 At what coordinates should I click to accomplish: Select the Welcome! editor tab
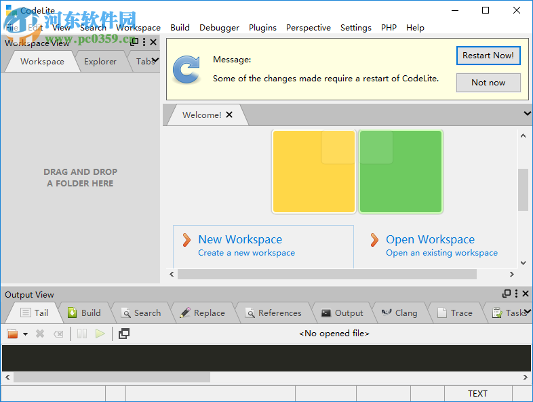click(x=202, y=115)
